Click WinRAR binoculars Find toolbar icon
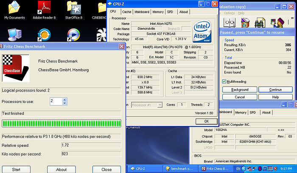 260,23
